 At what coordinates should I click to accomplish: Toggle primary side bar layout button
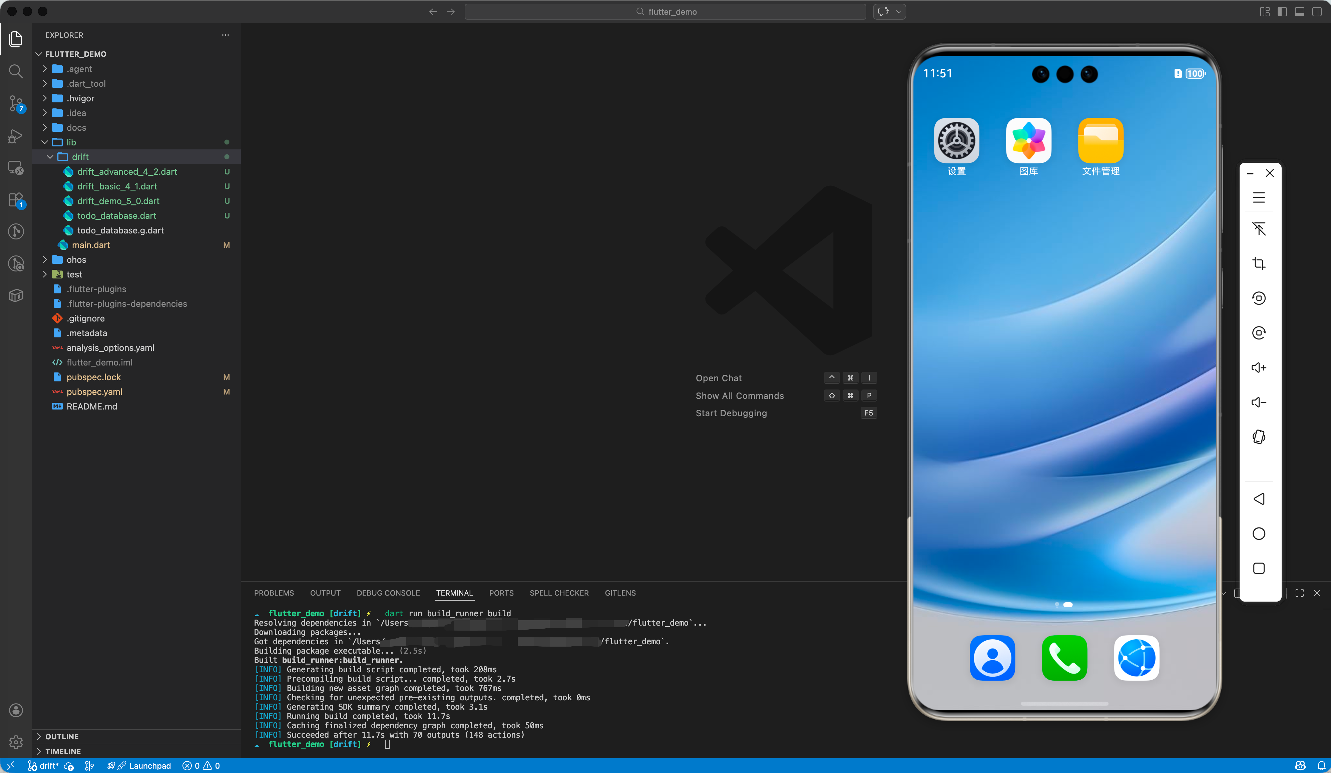[1282, 12]
